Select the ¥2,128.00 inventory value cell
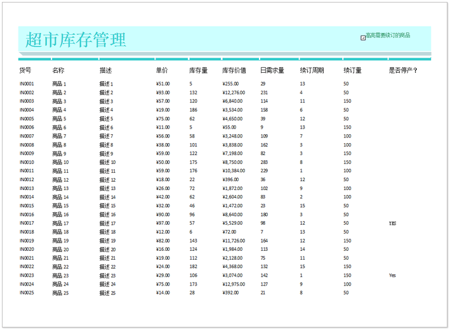Viewport: 450px width, 330px height. click(232, 258)
